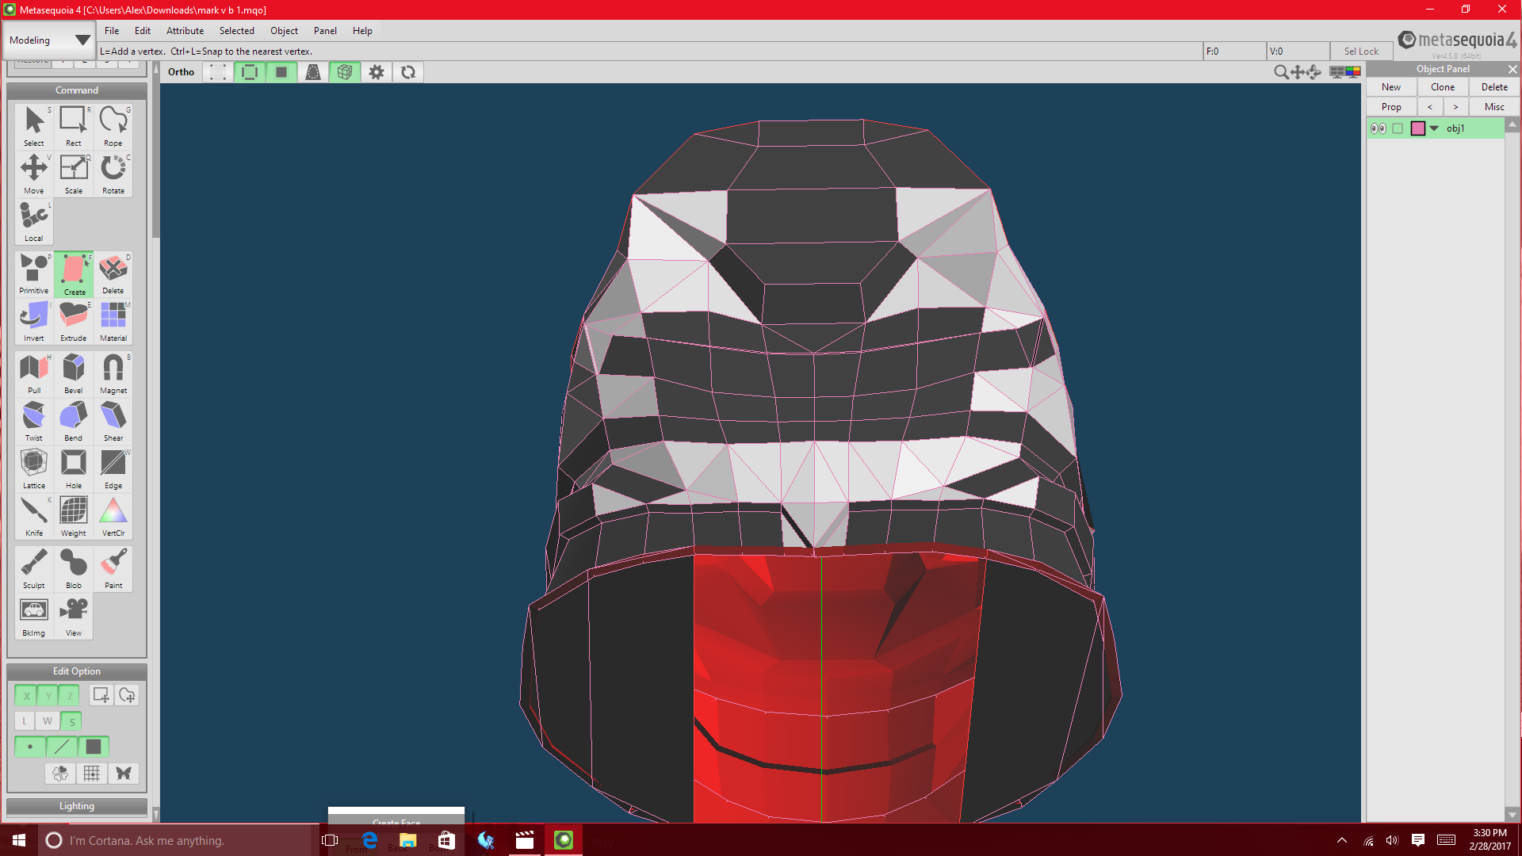Toggle obj1 visibility eyes icon
This screenshot has width=1522, height=856.
[1379, 128]
